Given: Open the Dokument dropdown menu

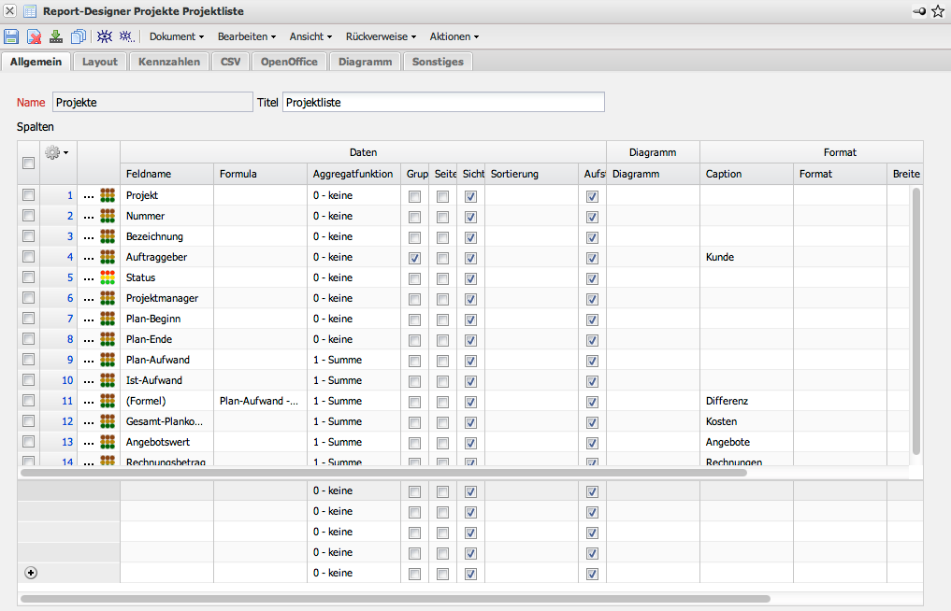Looking at the screenshot, I should [x=177, y=36].
